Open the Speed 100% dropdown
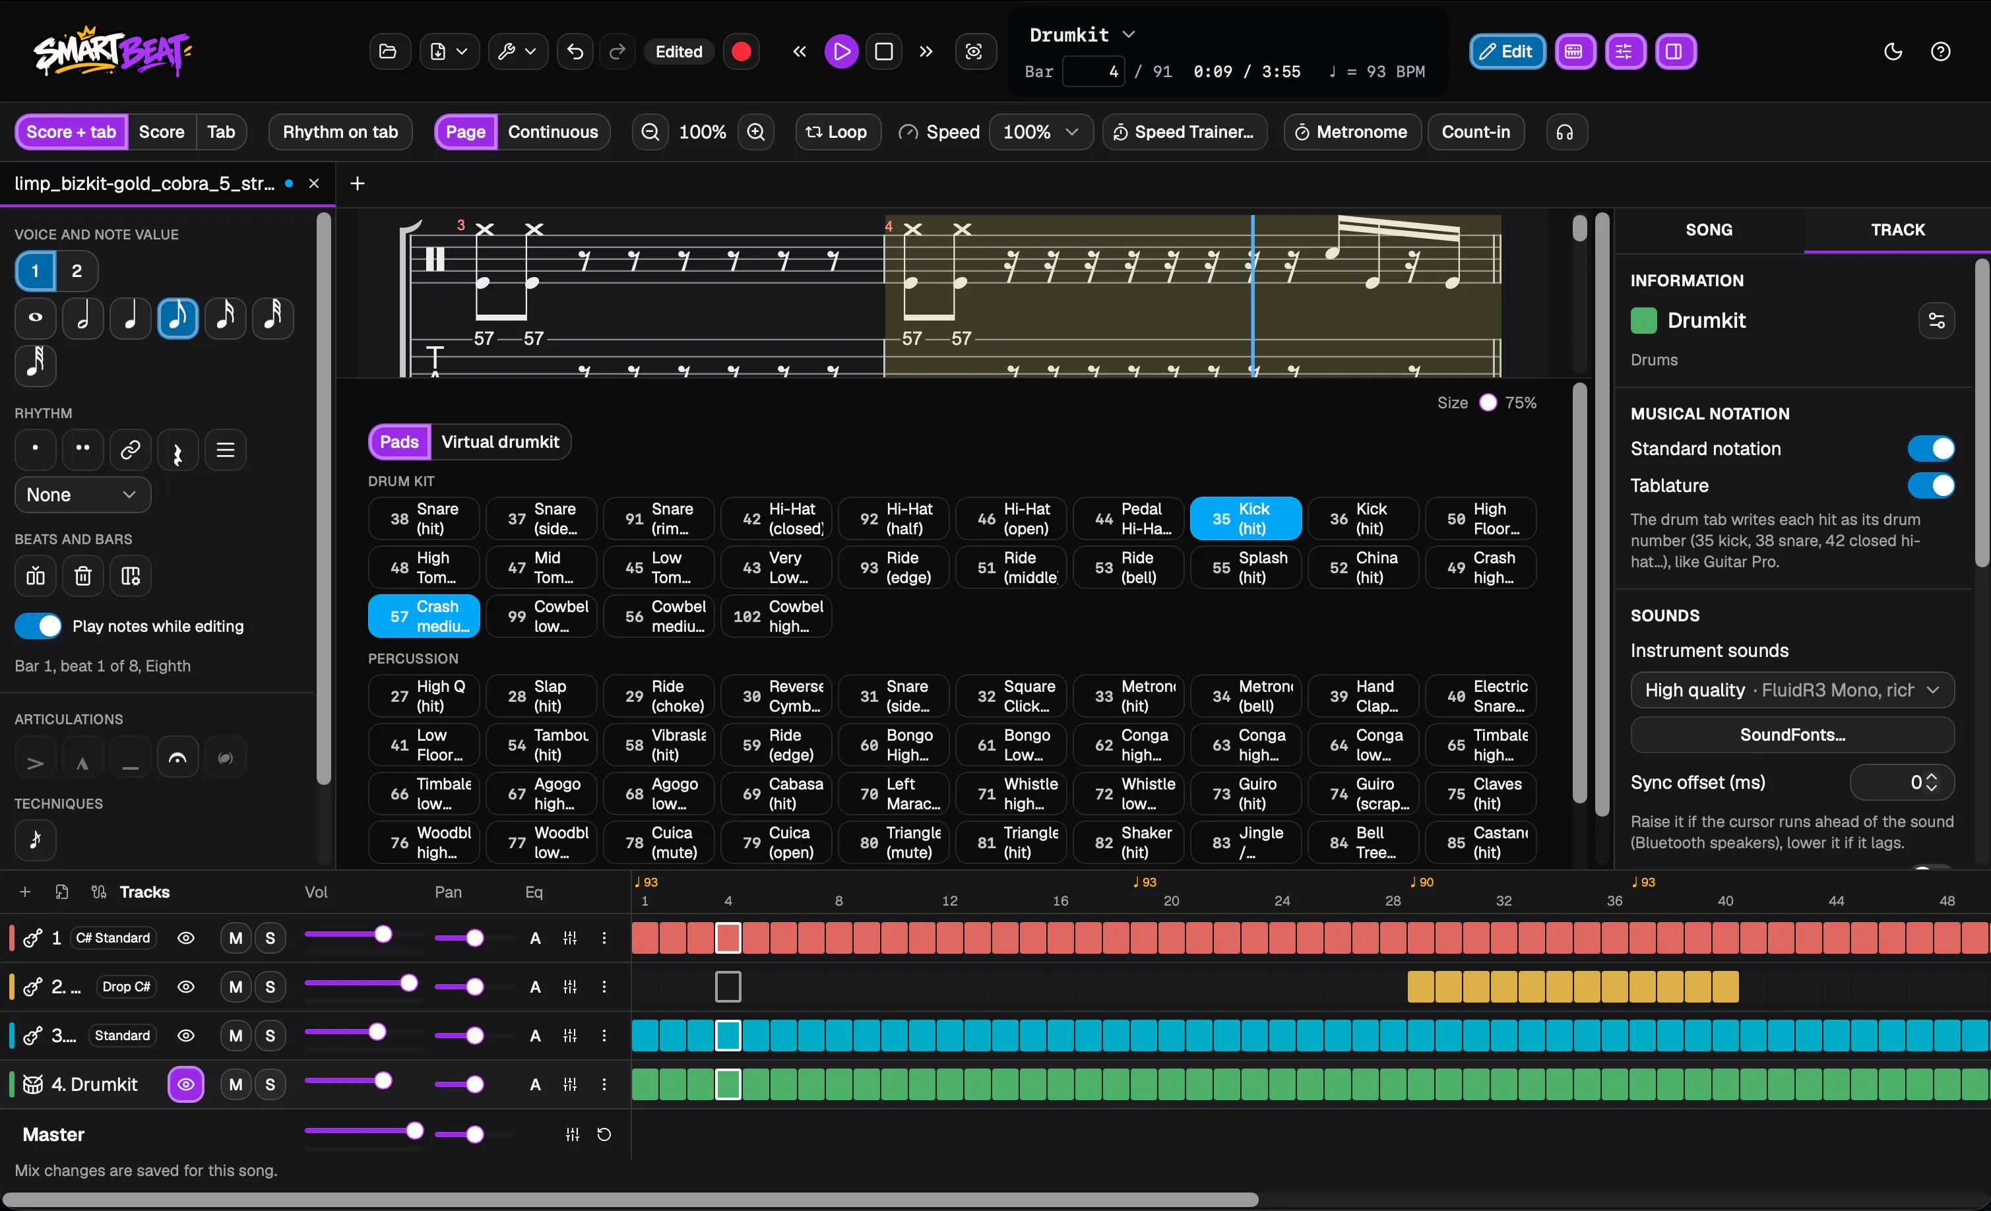1991x1211 pixels. pos(1041,132)
